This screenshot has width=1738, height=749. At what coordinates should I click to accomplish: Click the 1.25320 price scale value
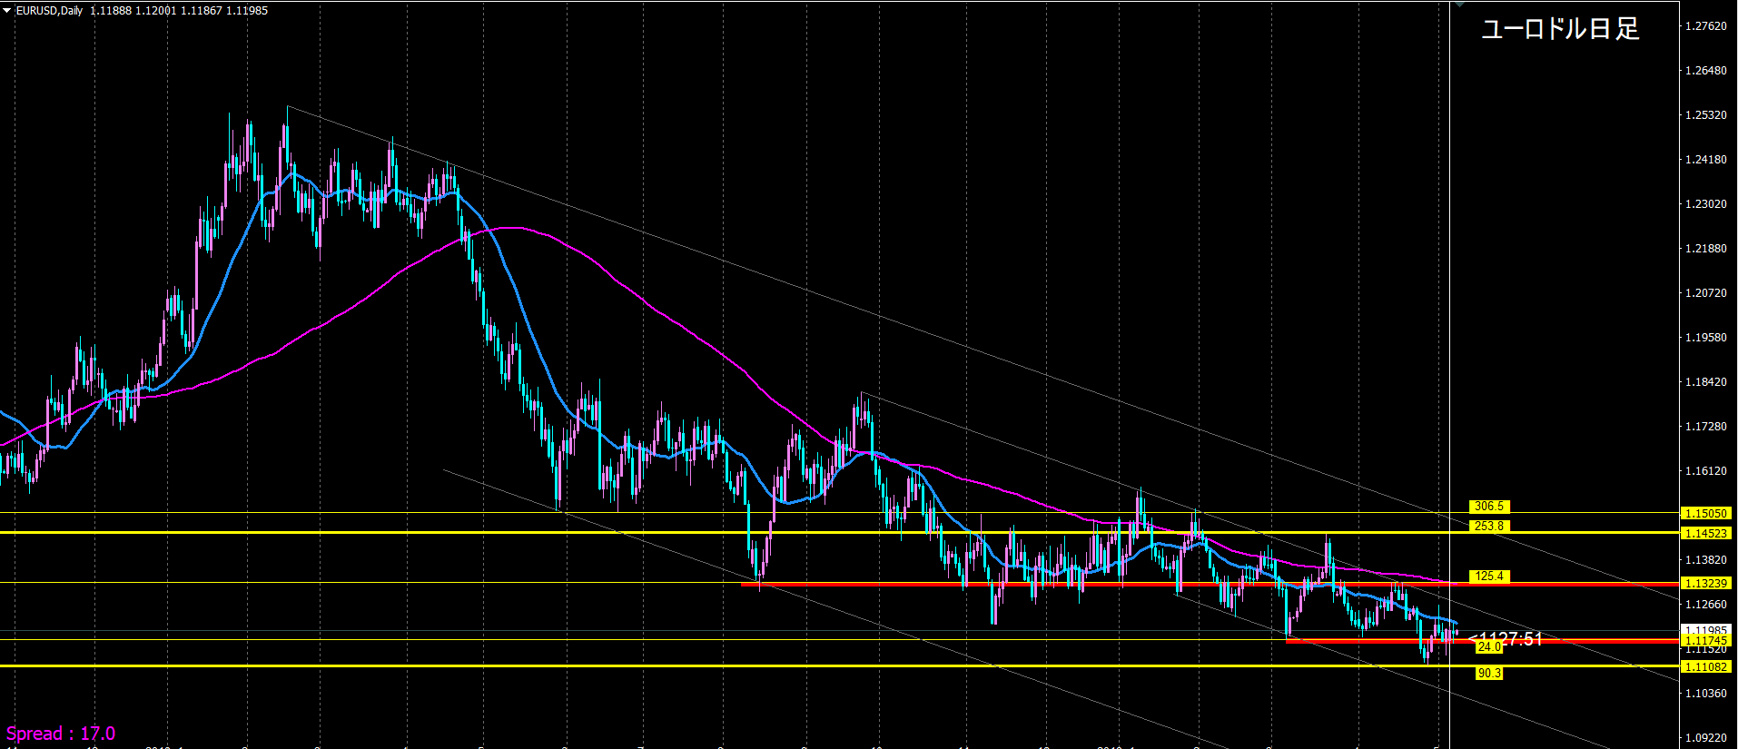[1705, 115]
